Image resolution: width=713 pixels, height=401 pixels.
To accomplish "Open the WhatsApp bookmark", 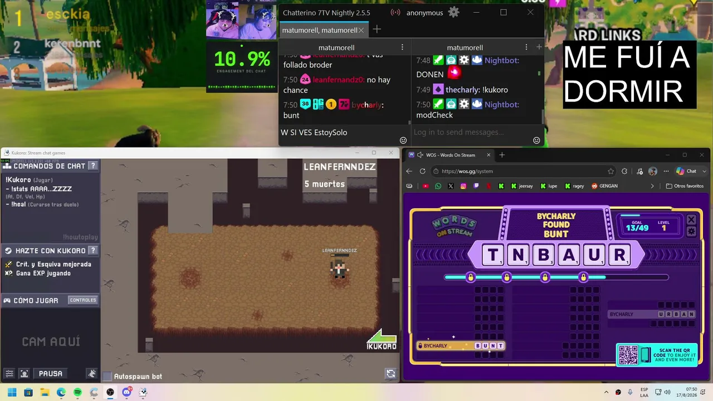I will (x=438, y=186).
